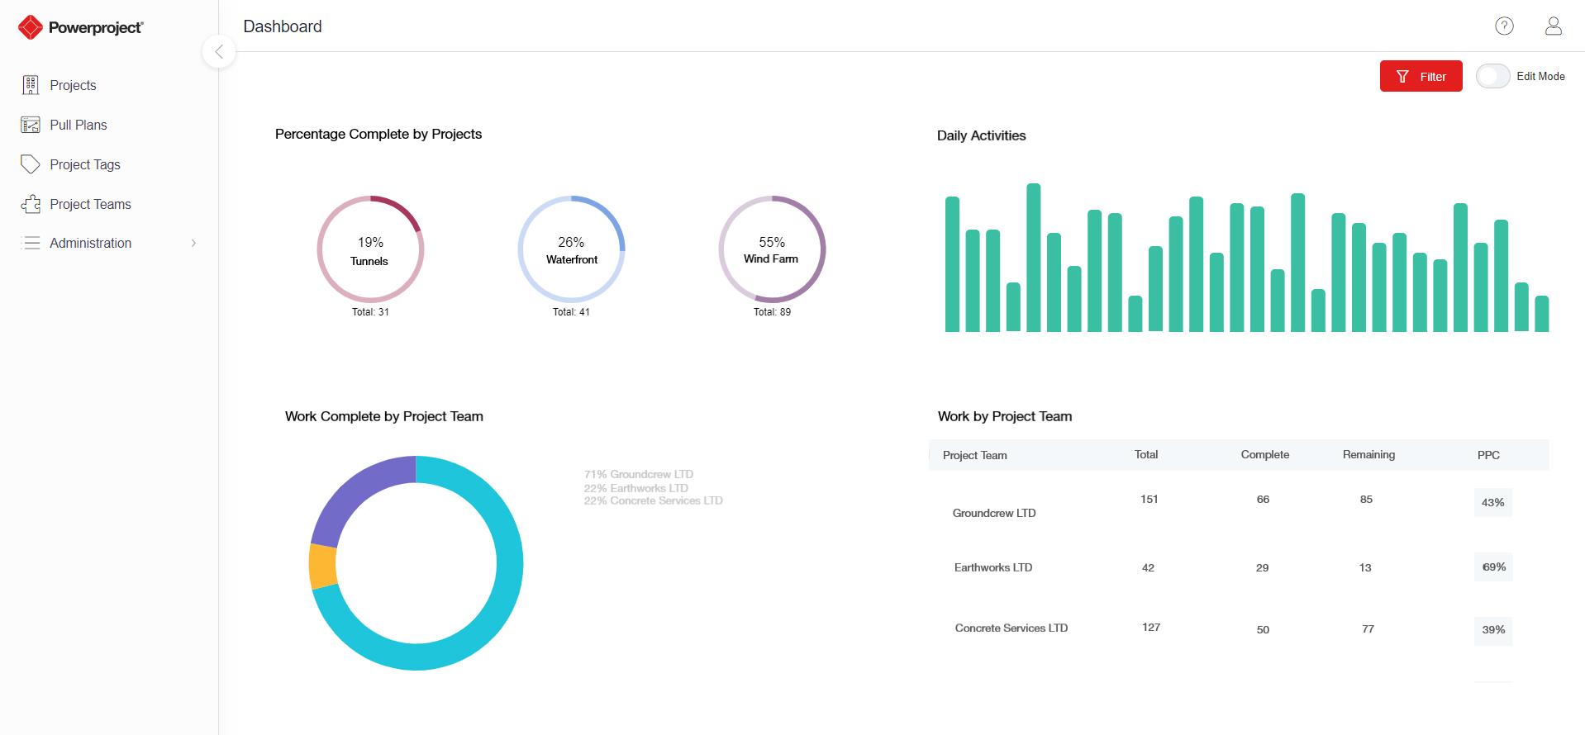Select Project Teams in the sidebar
Screen dimensions: 1585x735
pyautogui.click(x=90, y=204)
